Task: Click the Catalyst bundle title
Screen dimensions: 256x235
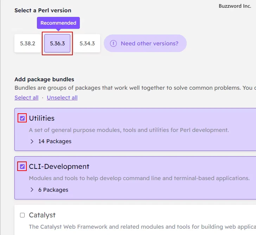Action: pyautogui.click(x=42, y=215)
